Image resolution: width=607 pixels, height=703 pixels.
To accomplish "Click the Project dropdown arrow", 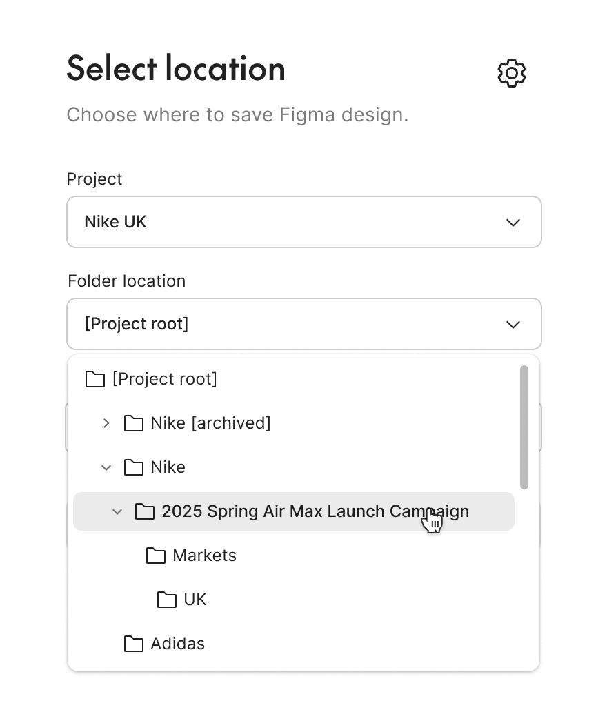I will (513, 223).
